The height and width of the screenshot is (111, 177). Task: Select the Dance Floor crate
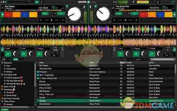pyautogui.click(x=11, y=95)
